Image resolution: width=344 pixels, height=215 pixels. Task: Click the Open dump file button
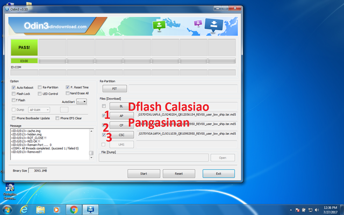[223, 157]
